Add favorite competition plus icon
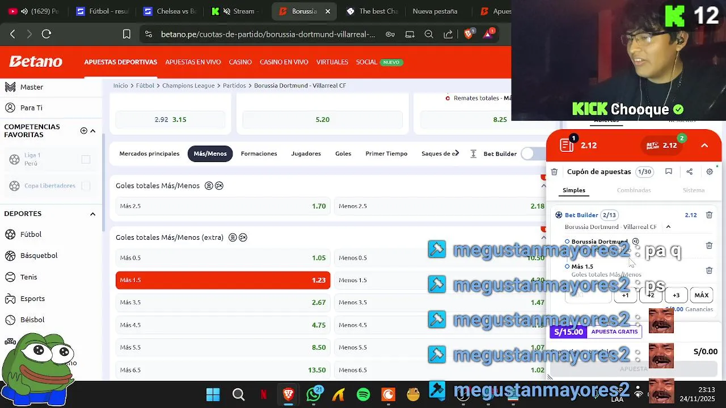Image resolution: width=726 pixels, height=408 pixels. 84,131
